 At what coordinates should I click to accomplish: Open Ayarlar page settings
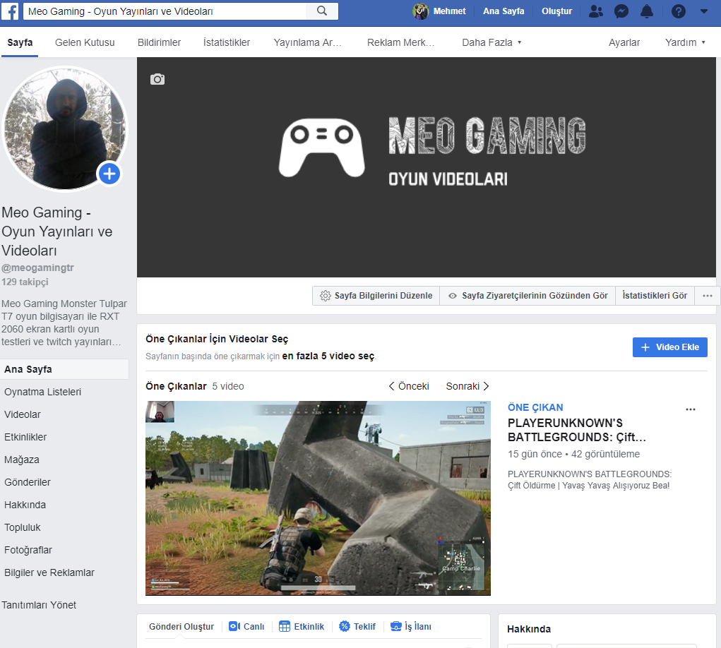[624, 42]
